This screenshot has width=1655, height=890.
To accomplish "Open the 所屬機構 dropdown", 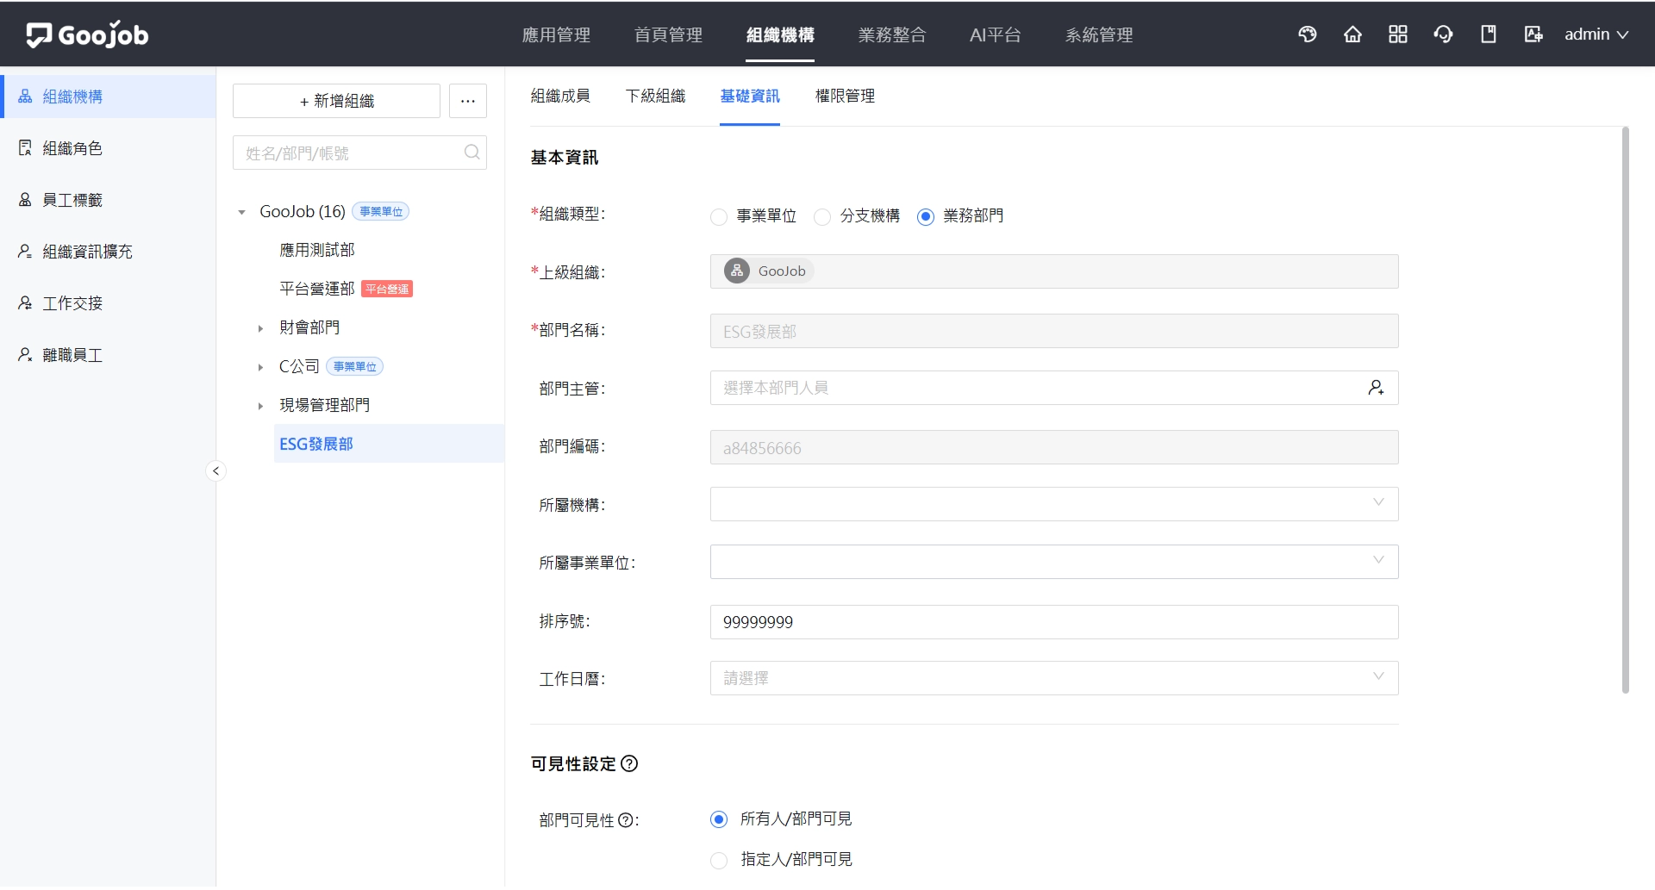I will pos(1054,504).
